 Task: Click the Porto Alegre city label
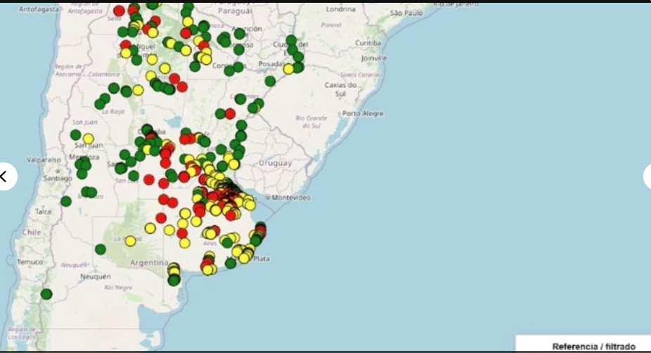(363, 113)
